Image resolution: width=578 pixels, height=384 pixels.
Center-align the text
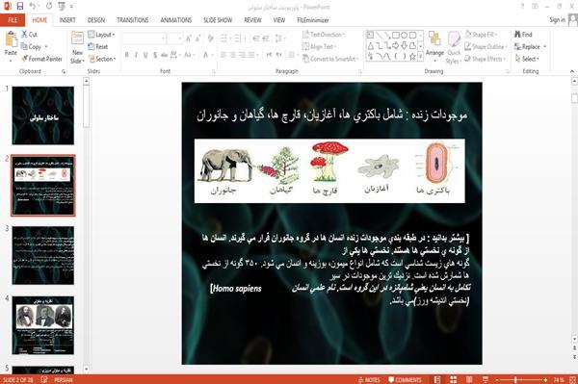pos(232,55)
